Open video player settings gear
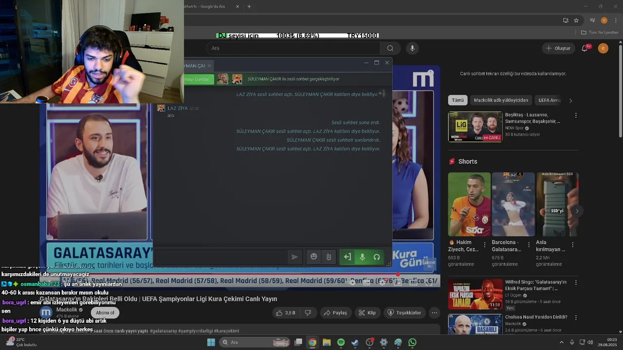Viewport: 623px width, 350px height. 383,282
